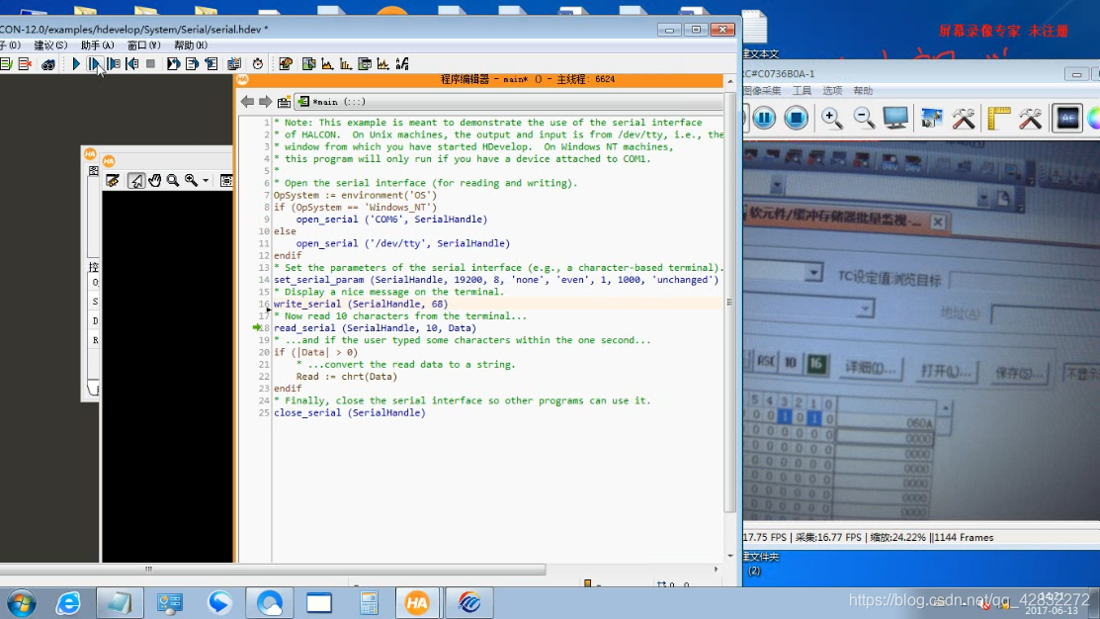The width and height of the screenshot is (1100, 619).
Task: Go forward with the editor's right arrow
Action: (x=265, y=102)
